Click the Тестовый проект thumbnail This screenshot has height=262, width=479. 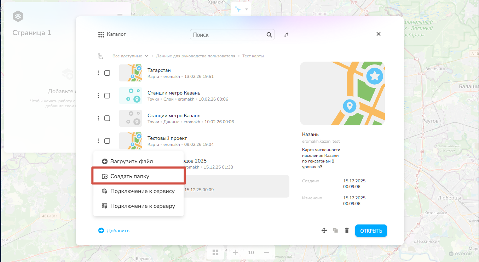click(131, 141)
